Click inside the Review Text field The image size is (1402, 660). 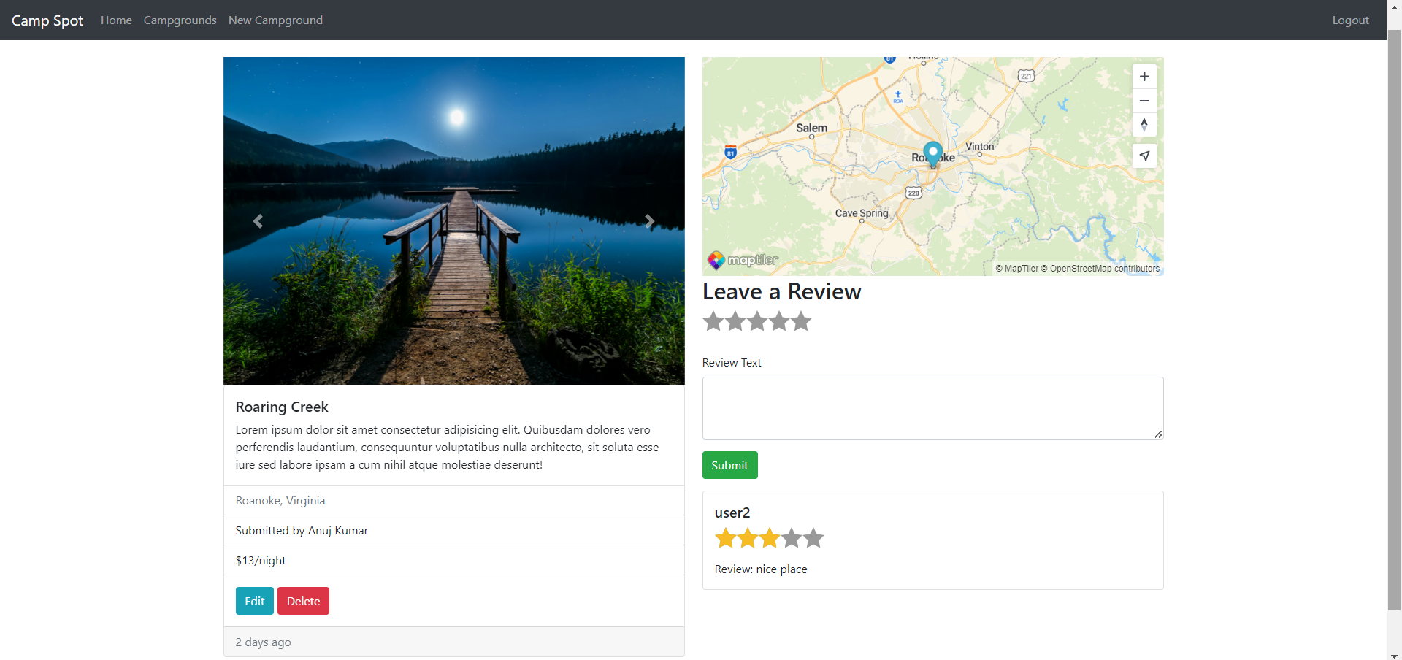pos(932,407)
